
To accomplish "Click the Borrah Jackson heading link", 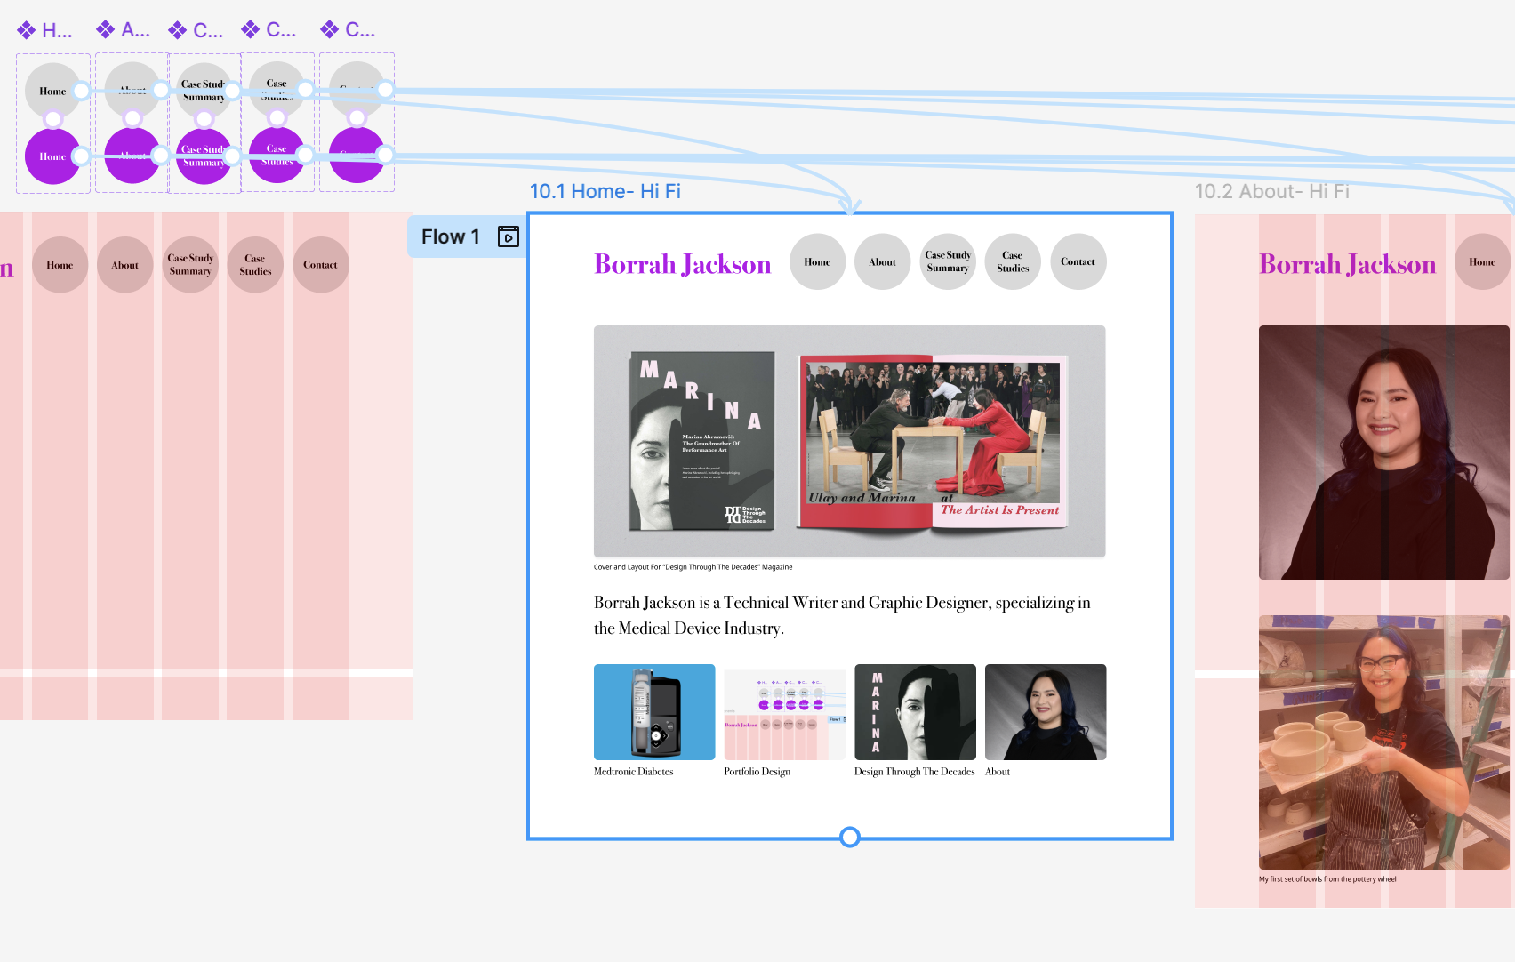I will (x=682, y=263).
